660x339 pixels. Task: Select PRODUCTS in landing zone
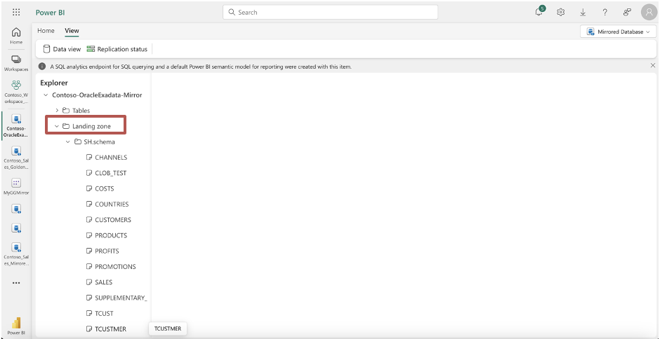click(111, 235)
